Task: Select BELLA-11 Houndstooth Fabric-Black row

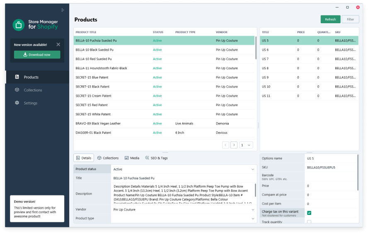Action: point(164,68)
